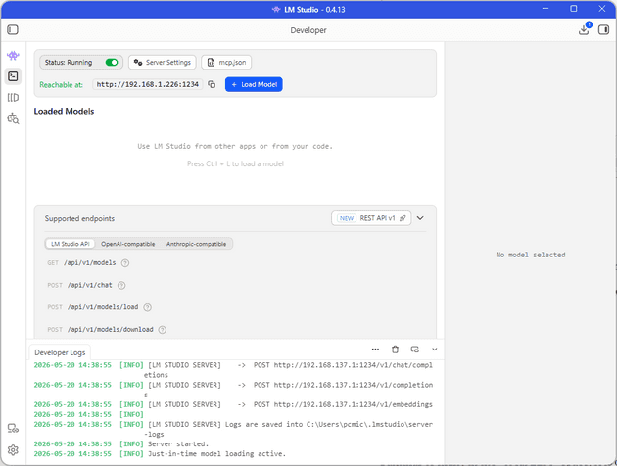Viewport: 617px width, 466px height.
Task: Clear developer logs with the trash icon
Action: 395,349
